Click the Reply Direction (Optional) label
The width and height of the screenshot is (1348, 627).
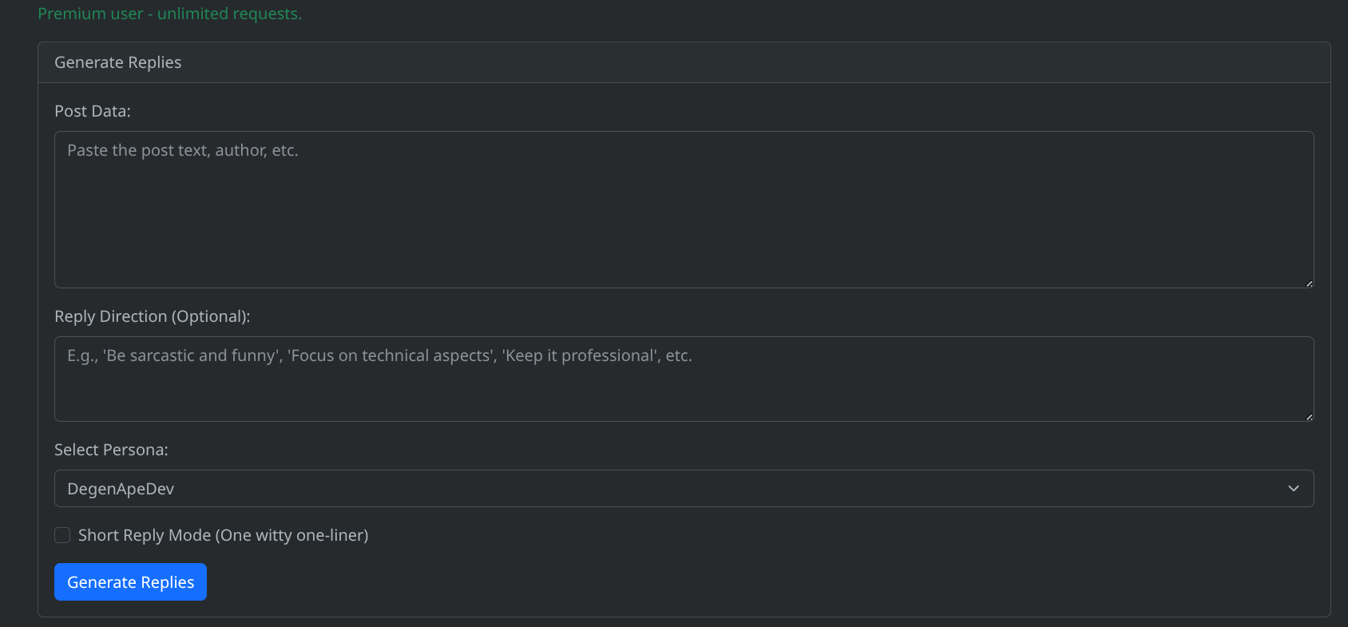(152, 316)
